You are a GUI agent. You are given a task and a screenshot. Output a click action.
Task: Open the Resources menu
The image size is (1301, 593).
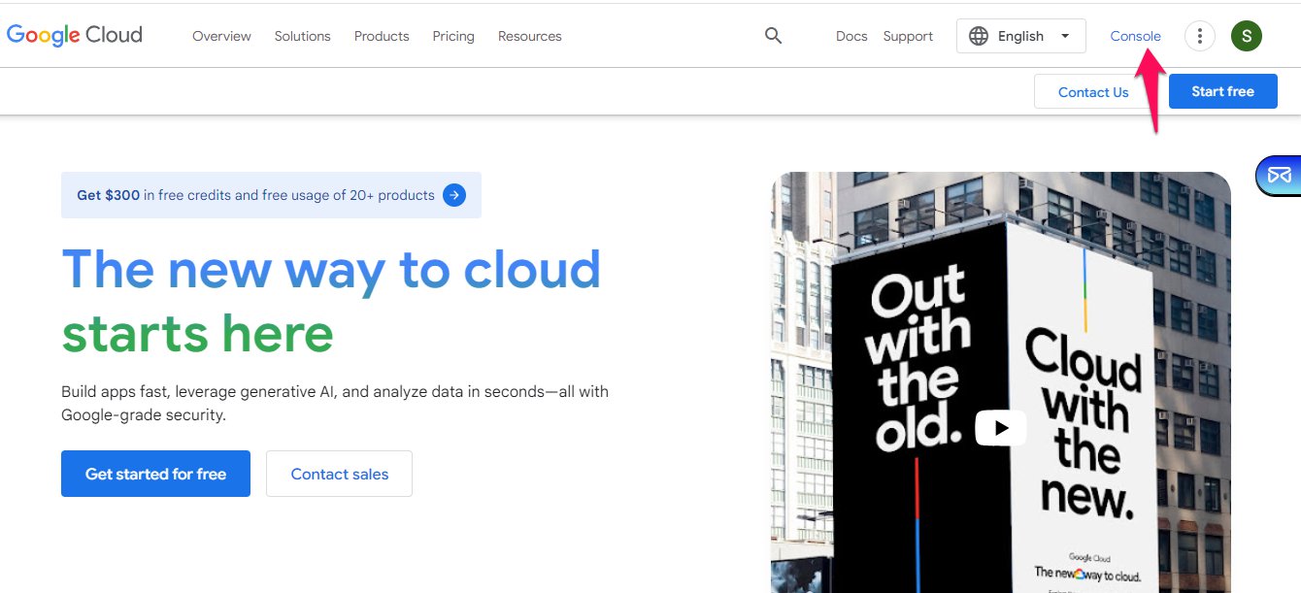pyautogui.click(x=529, y=36)
